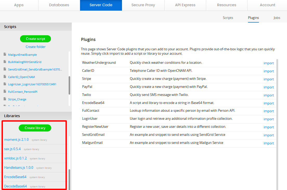Open the Resources tab
This screenshot has width=287, height=190.
click(227, 5)
